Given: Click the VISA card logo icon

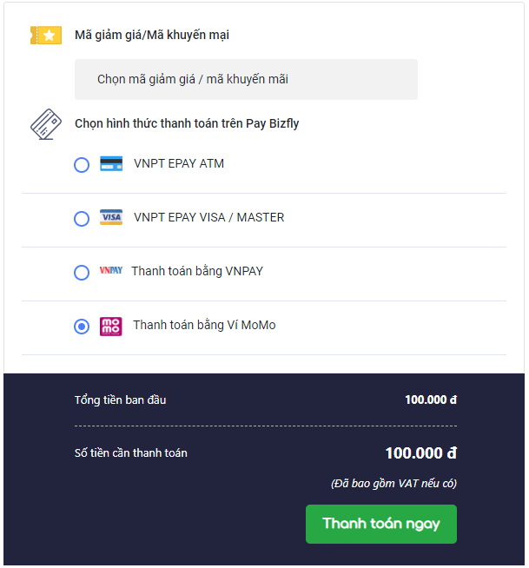Looking at the screenshot, I should pos(111,217).
